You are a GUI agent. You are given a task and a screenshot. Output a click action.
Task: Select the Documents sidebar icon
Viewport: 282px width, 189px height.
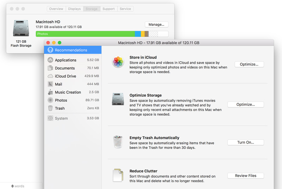50,68
